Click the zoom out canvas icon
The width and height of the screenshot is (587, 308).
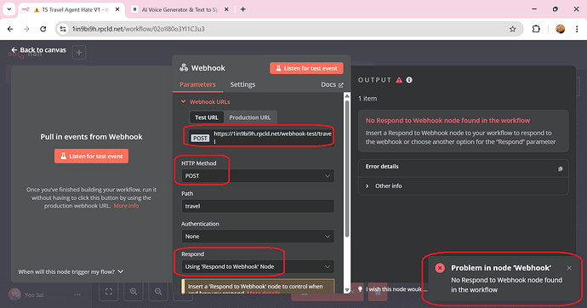158,292
